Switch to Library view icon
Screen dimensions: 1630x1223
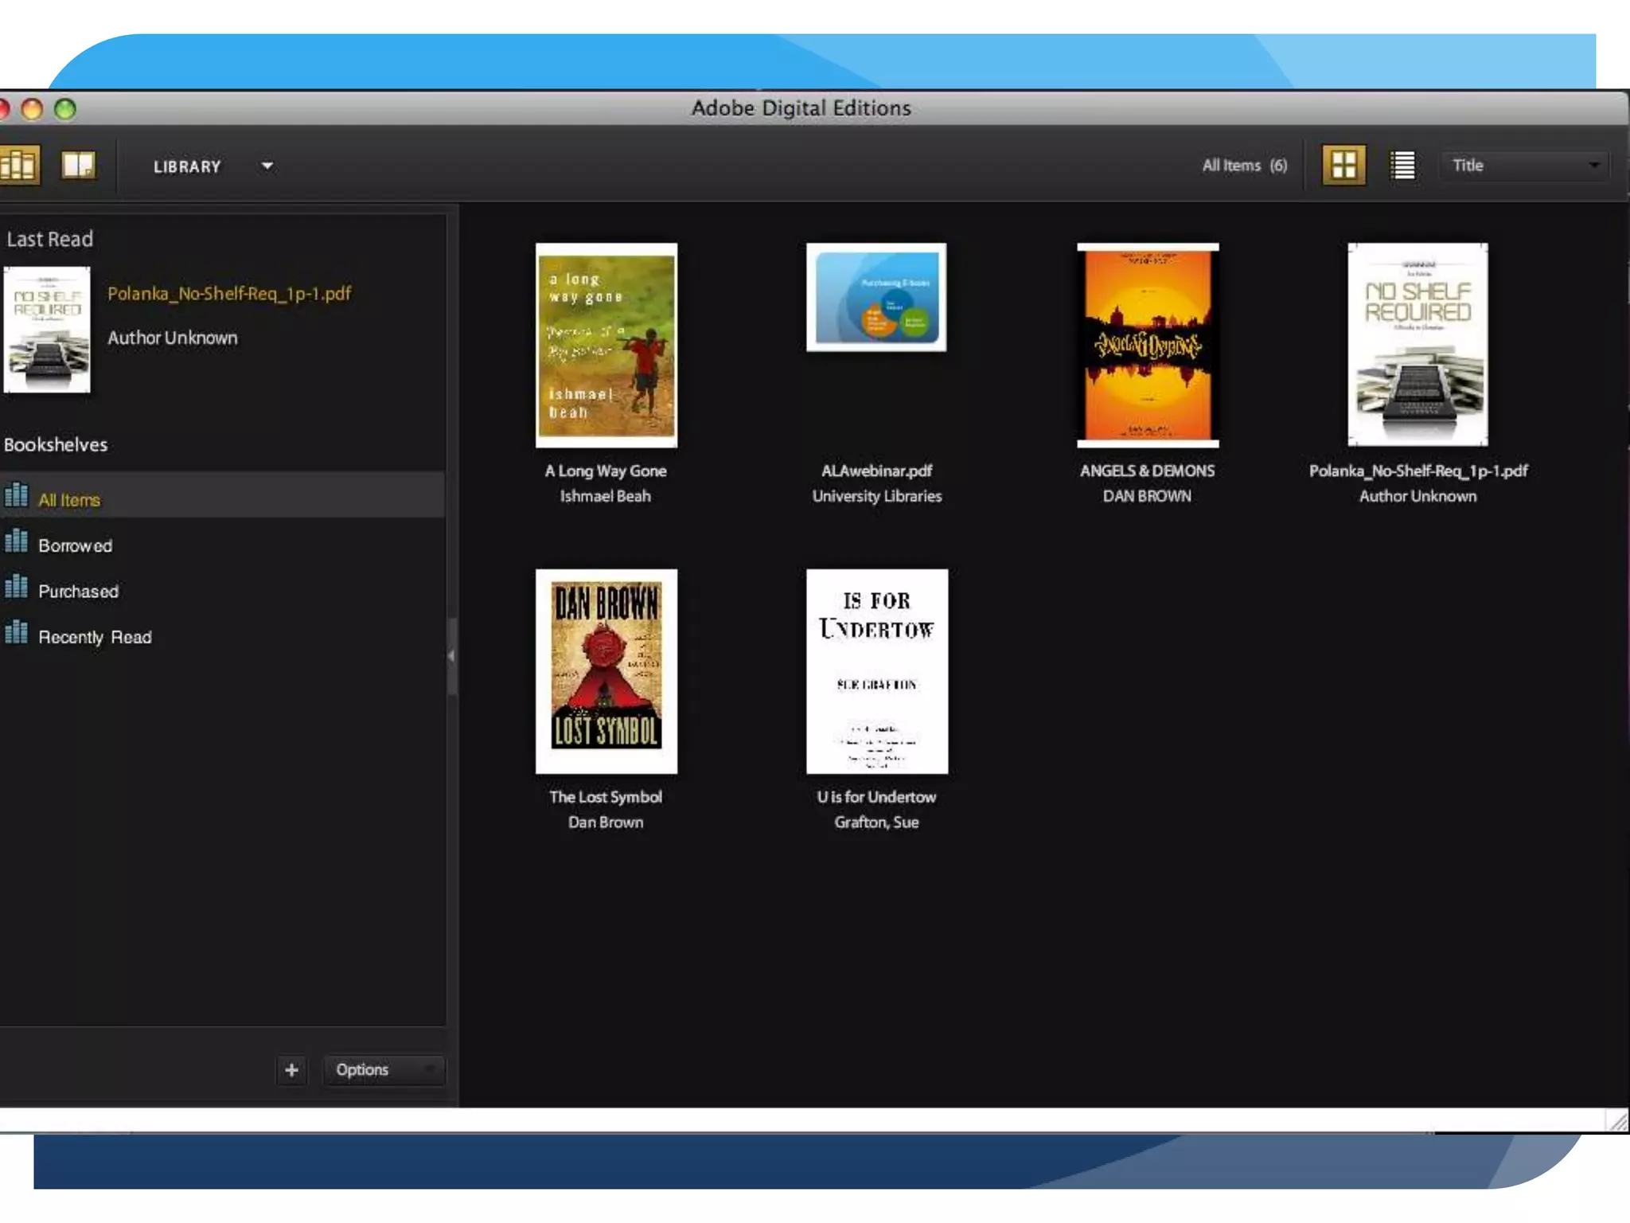coord(18,166)
